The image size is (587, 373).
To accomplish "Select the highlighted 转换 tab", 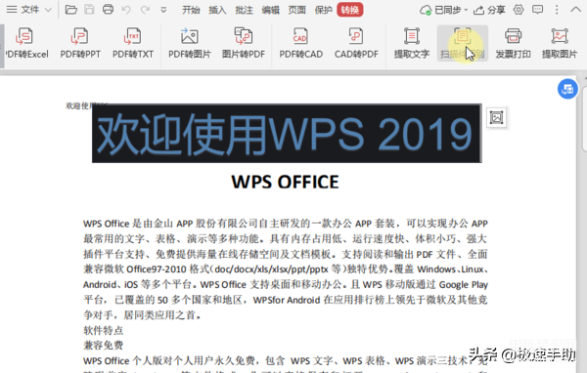I will pos(350,10).
